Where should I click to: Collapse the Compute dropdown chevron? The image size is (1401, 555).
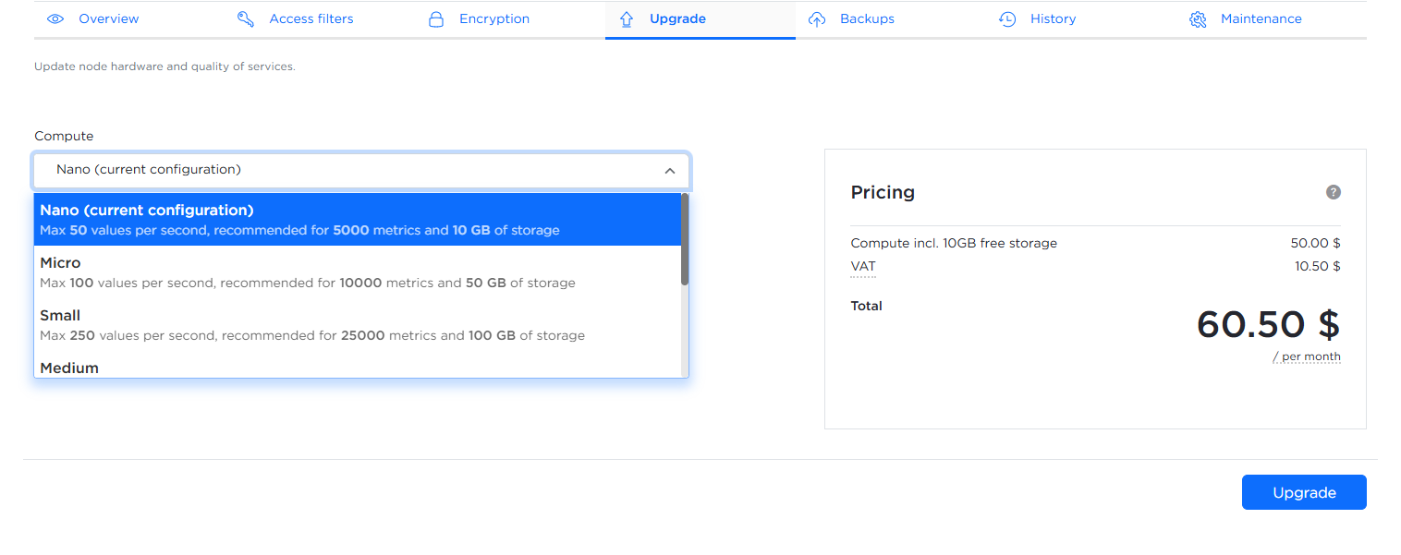pos(670,171)
